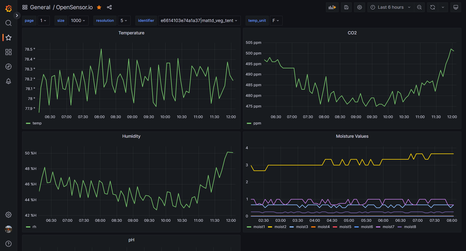Open the Last 6 hours time picker
The width and height of the screenshot is (466, 251).
390,7
